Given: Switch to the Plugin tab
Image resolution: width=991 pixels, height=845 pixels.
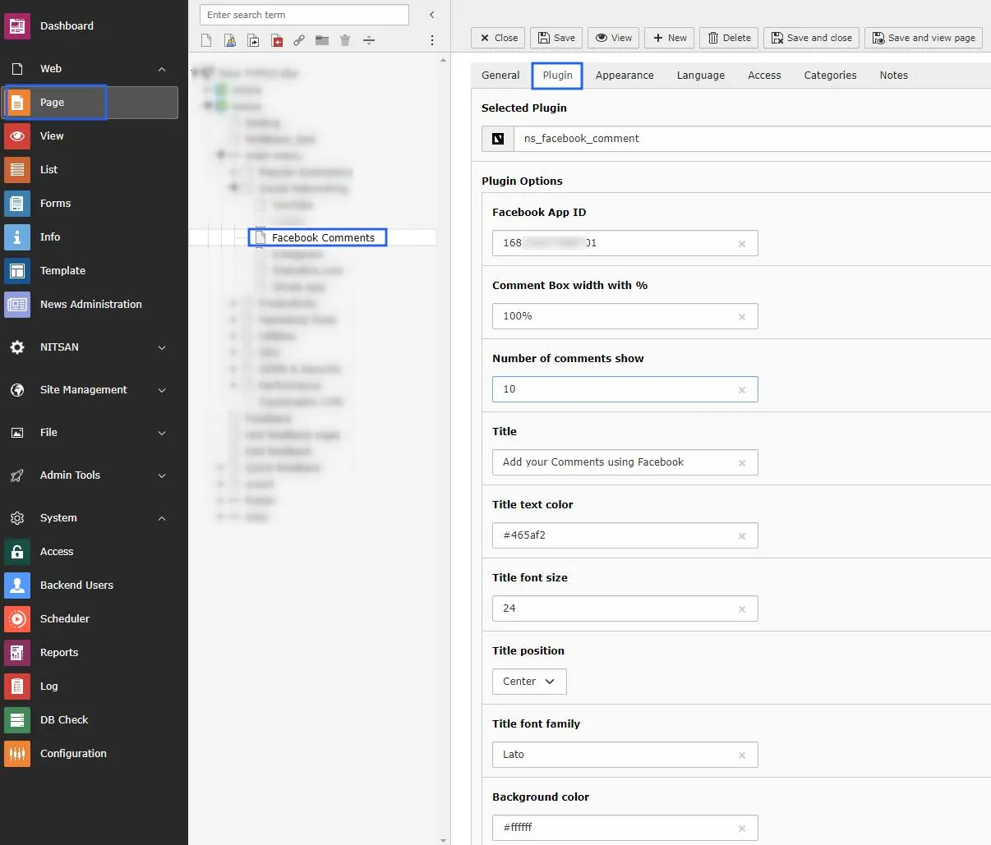Looking at the screenshot, I should pos(557,76).
